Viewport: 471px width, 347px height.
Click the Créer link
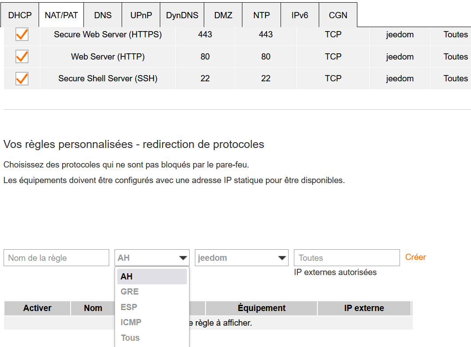pyautogui.click(x=416, y=257)
